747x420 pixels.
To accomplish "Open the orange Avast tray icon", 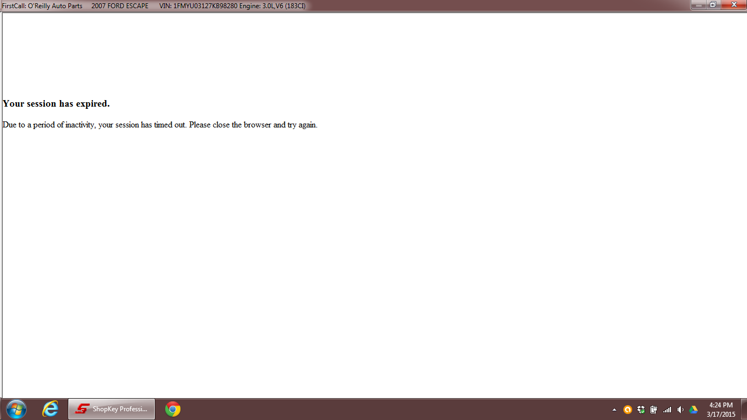I will (x=628, y=410).
